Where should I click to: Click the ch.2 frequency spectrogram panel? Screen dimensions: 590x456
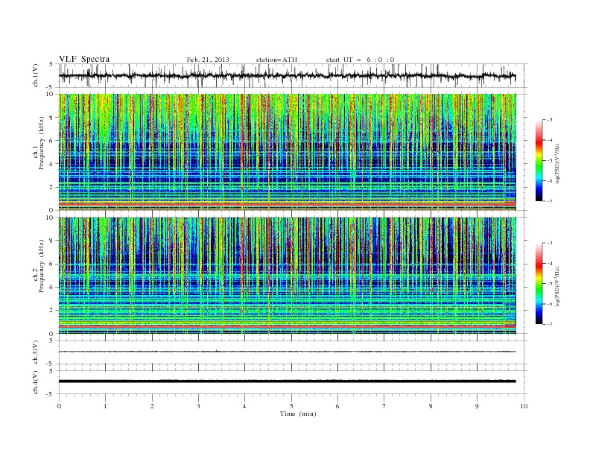click(x=288, y=276)
